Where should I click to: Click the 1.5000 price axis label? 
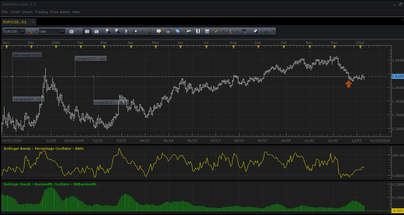pos(397,60)
